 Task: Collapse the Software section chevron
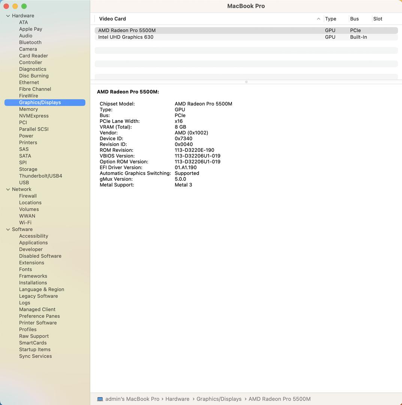pos(8,229)
